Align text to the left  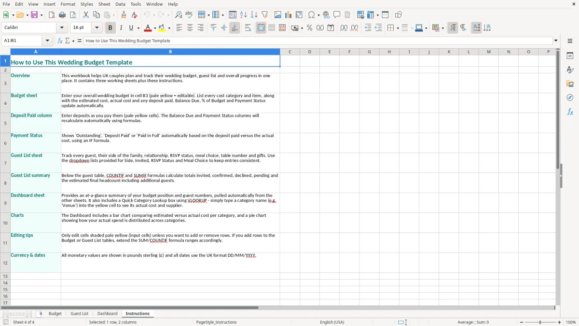[x=179, y=28]
